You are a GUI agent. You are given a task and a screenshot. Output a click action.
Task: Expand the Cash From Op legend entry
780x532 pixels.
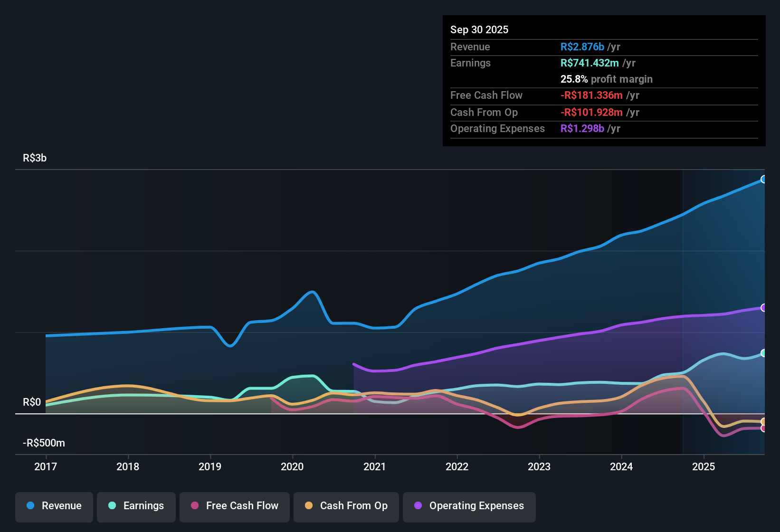[346, 506]
